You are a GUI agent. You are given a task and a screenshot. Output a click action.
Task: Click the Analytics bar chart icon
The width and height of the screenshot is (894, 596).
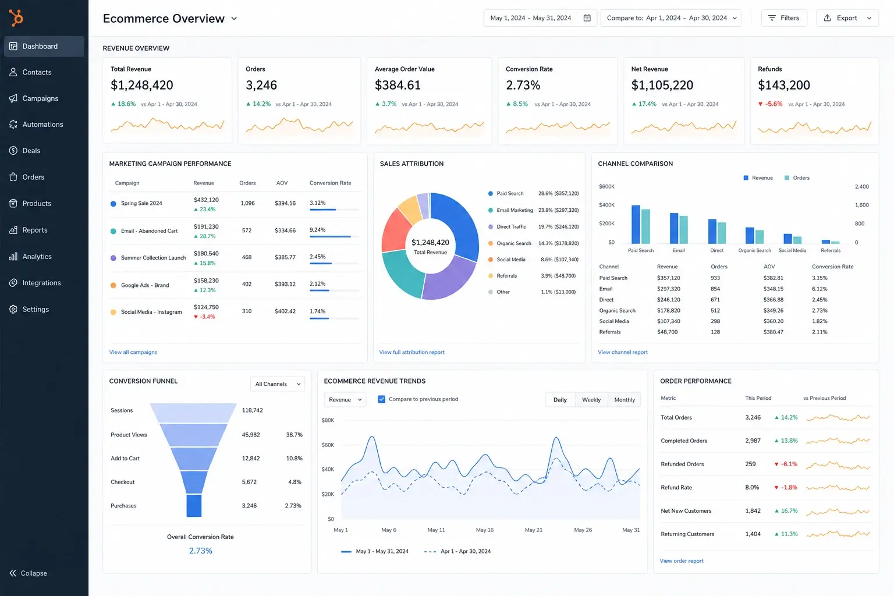(13, 257)
